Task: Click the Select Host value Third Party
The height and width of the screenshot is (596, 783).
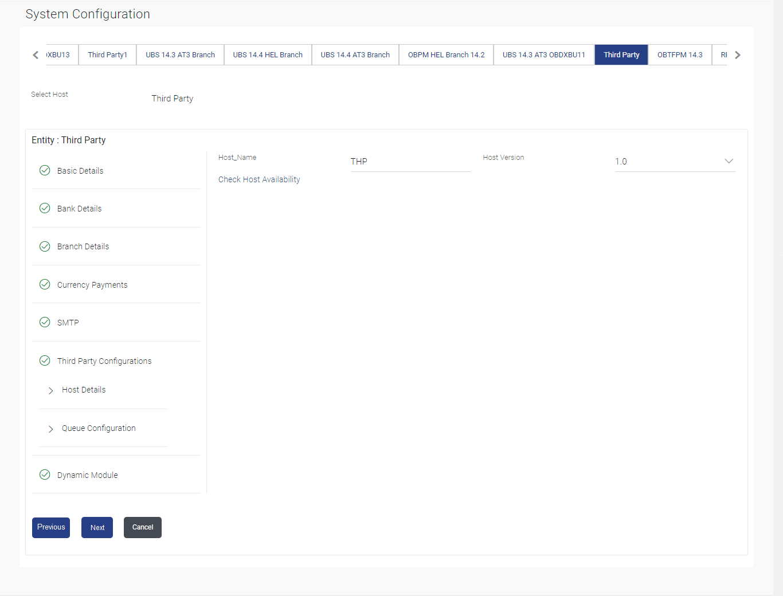Action: click(x=173, y=99)
